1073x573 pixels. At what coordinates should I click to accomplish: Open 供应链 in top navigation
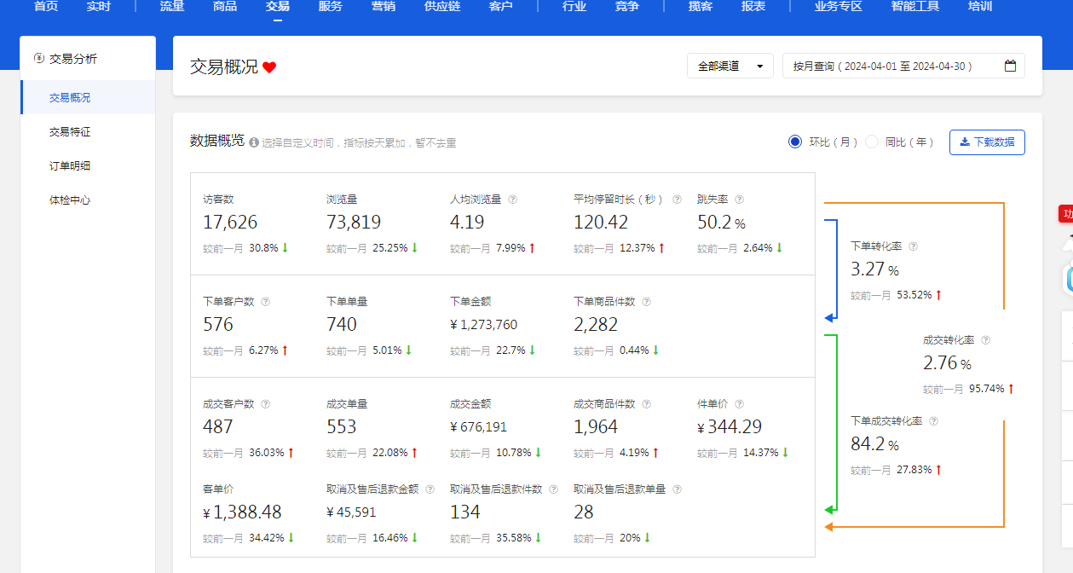point(442,7)
